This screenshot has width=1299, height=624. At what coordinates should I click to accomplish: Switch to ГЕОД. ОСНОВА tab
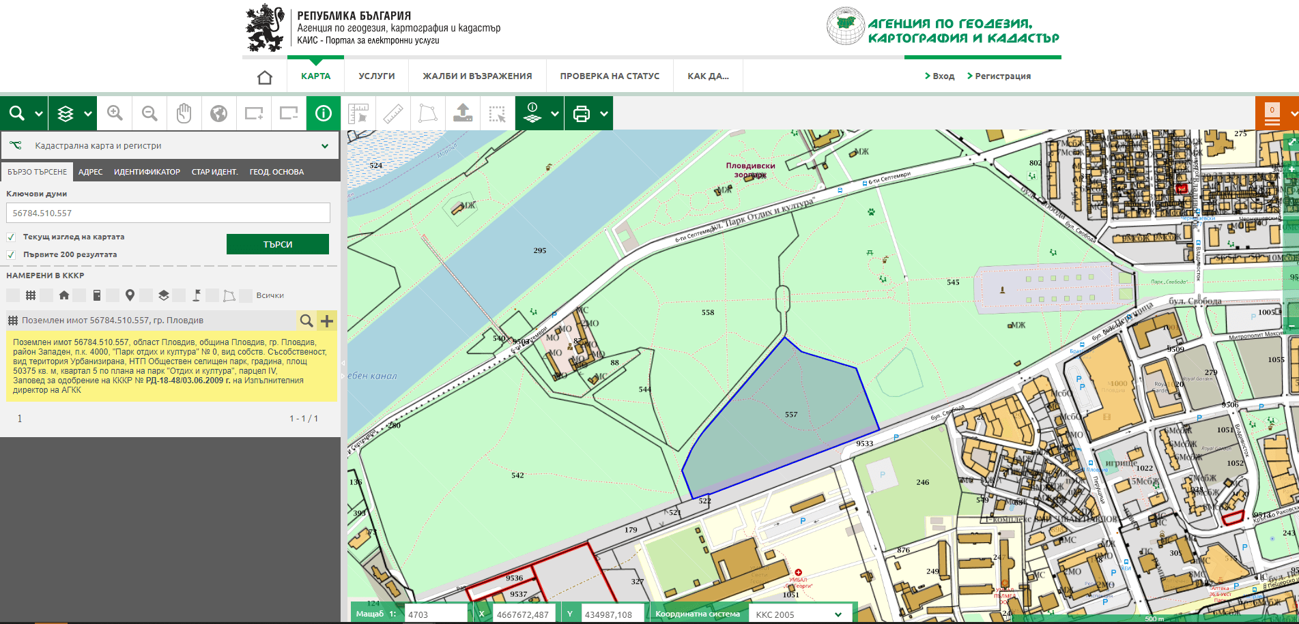276,172
